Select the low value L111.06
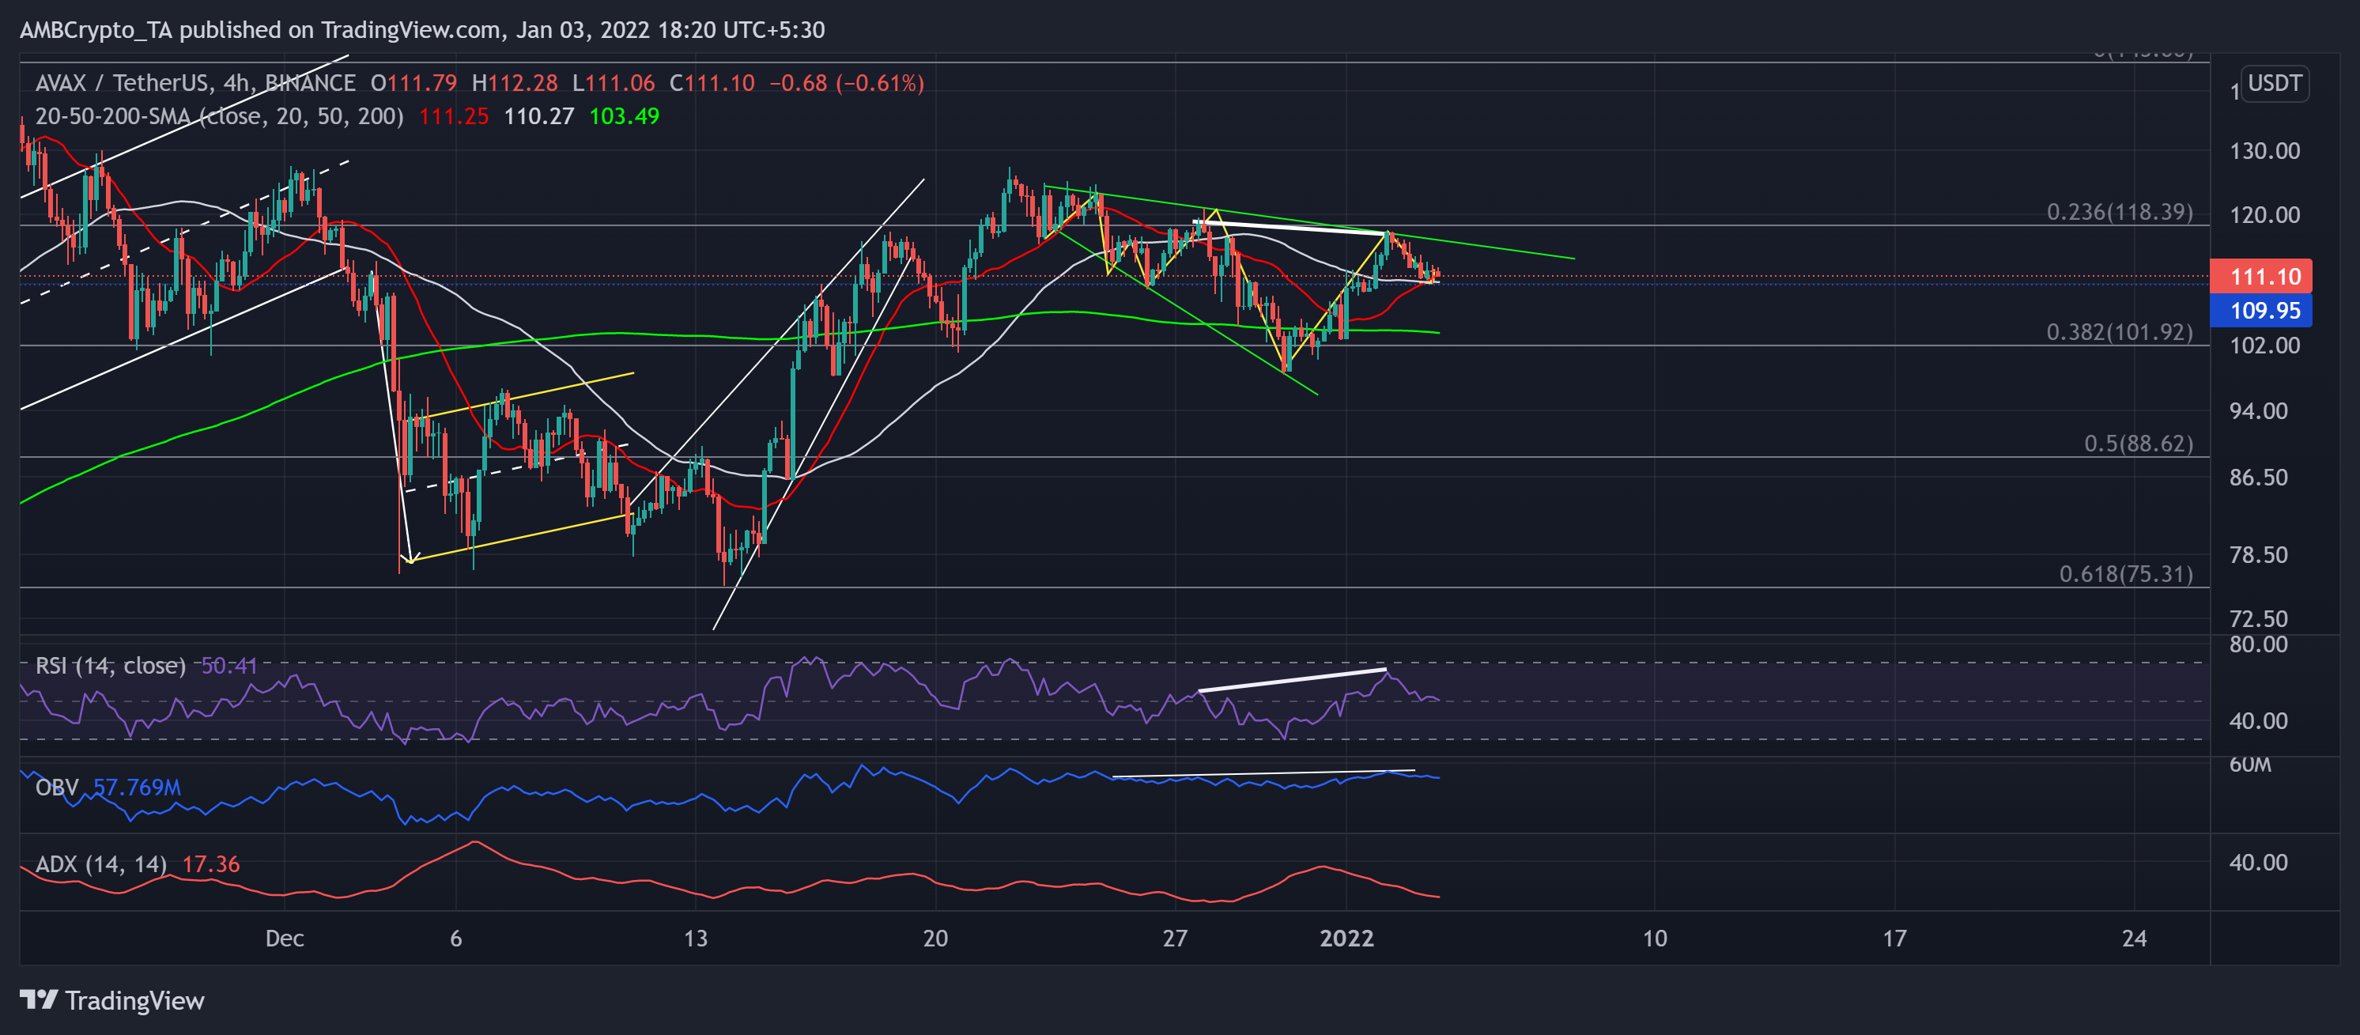The width and height of the screenshot is (2360, 1035). (x=613, y=83)
